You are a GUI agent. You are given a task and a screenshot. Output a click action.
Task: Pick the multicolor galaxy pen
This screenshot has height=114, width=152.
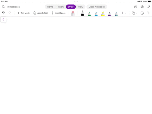(116, 14)
